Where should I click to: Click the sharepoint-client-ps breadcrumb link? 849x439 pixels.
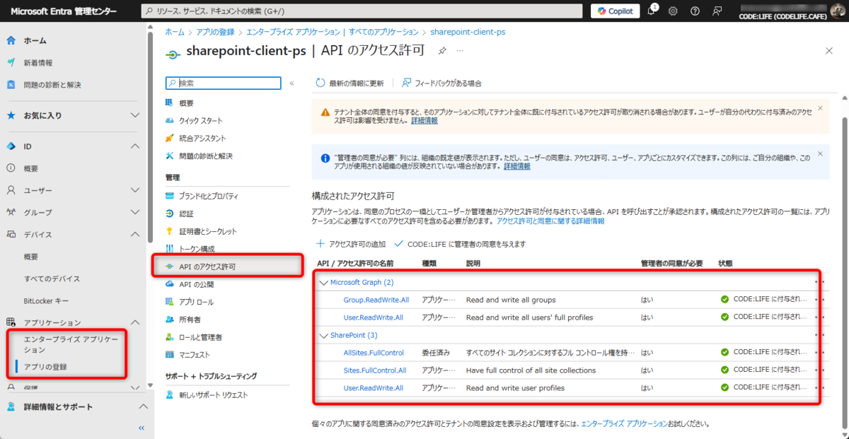[x=468, y=32]
